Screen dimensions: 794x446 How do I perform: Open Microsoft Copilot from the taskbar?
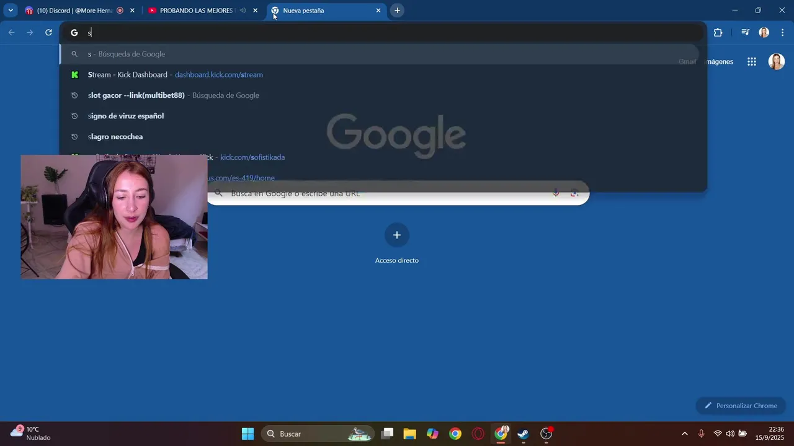pyautogui.click(x=432, y=434)
